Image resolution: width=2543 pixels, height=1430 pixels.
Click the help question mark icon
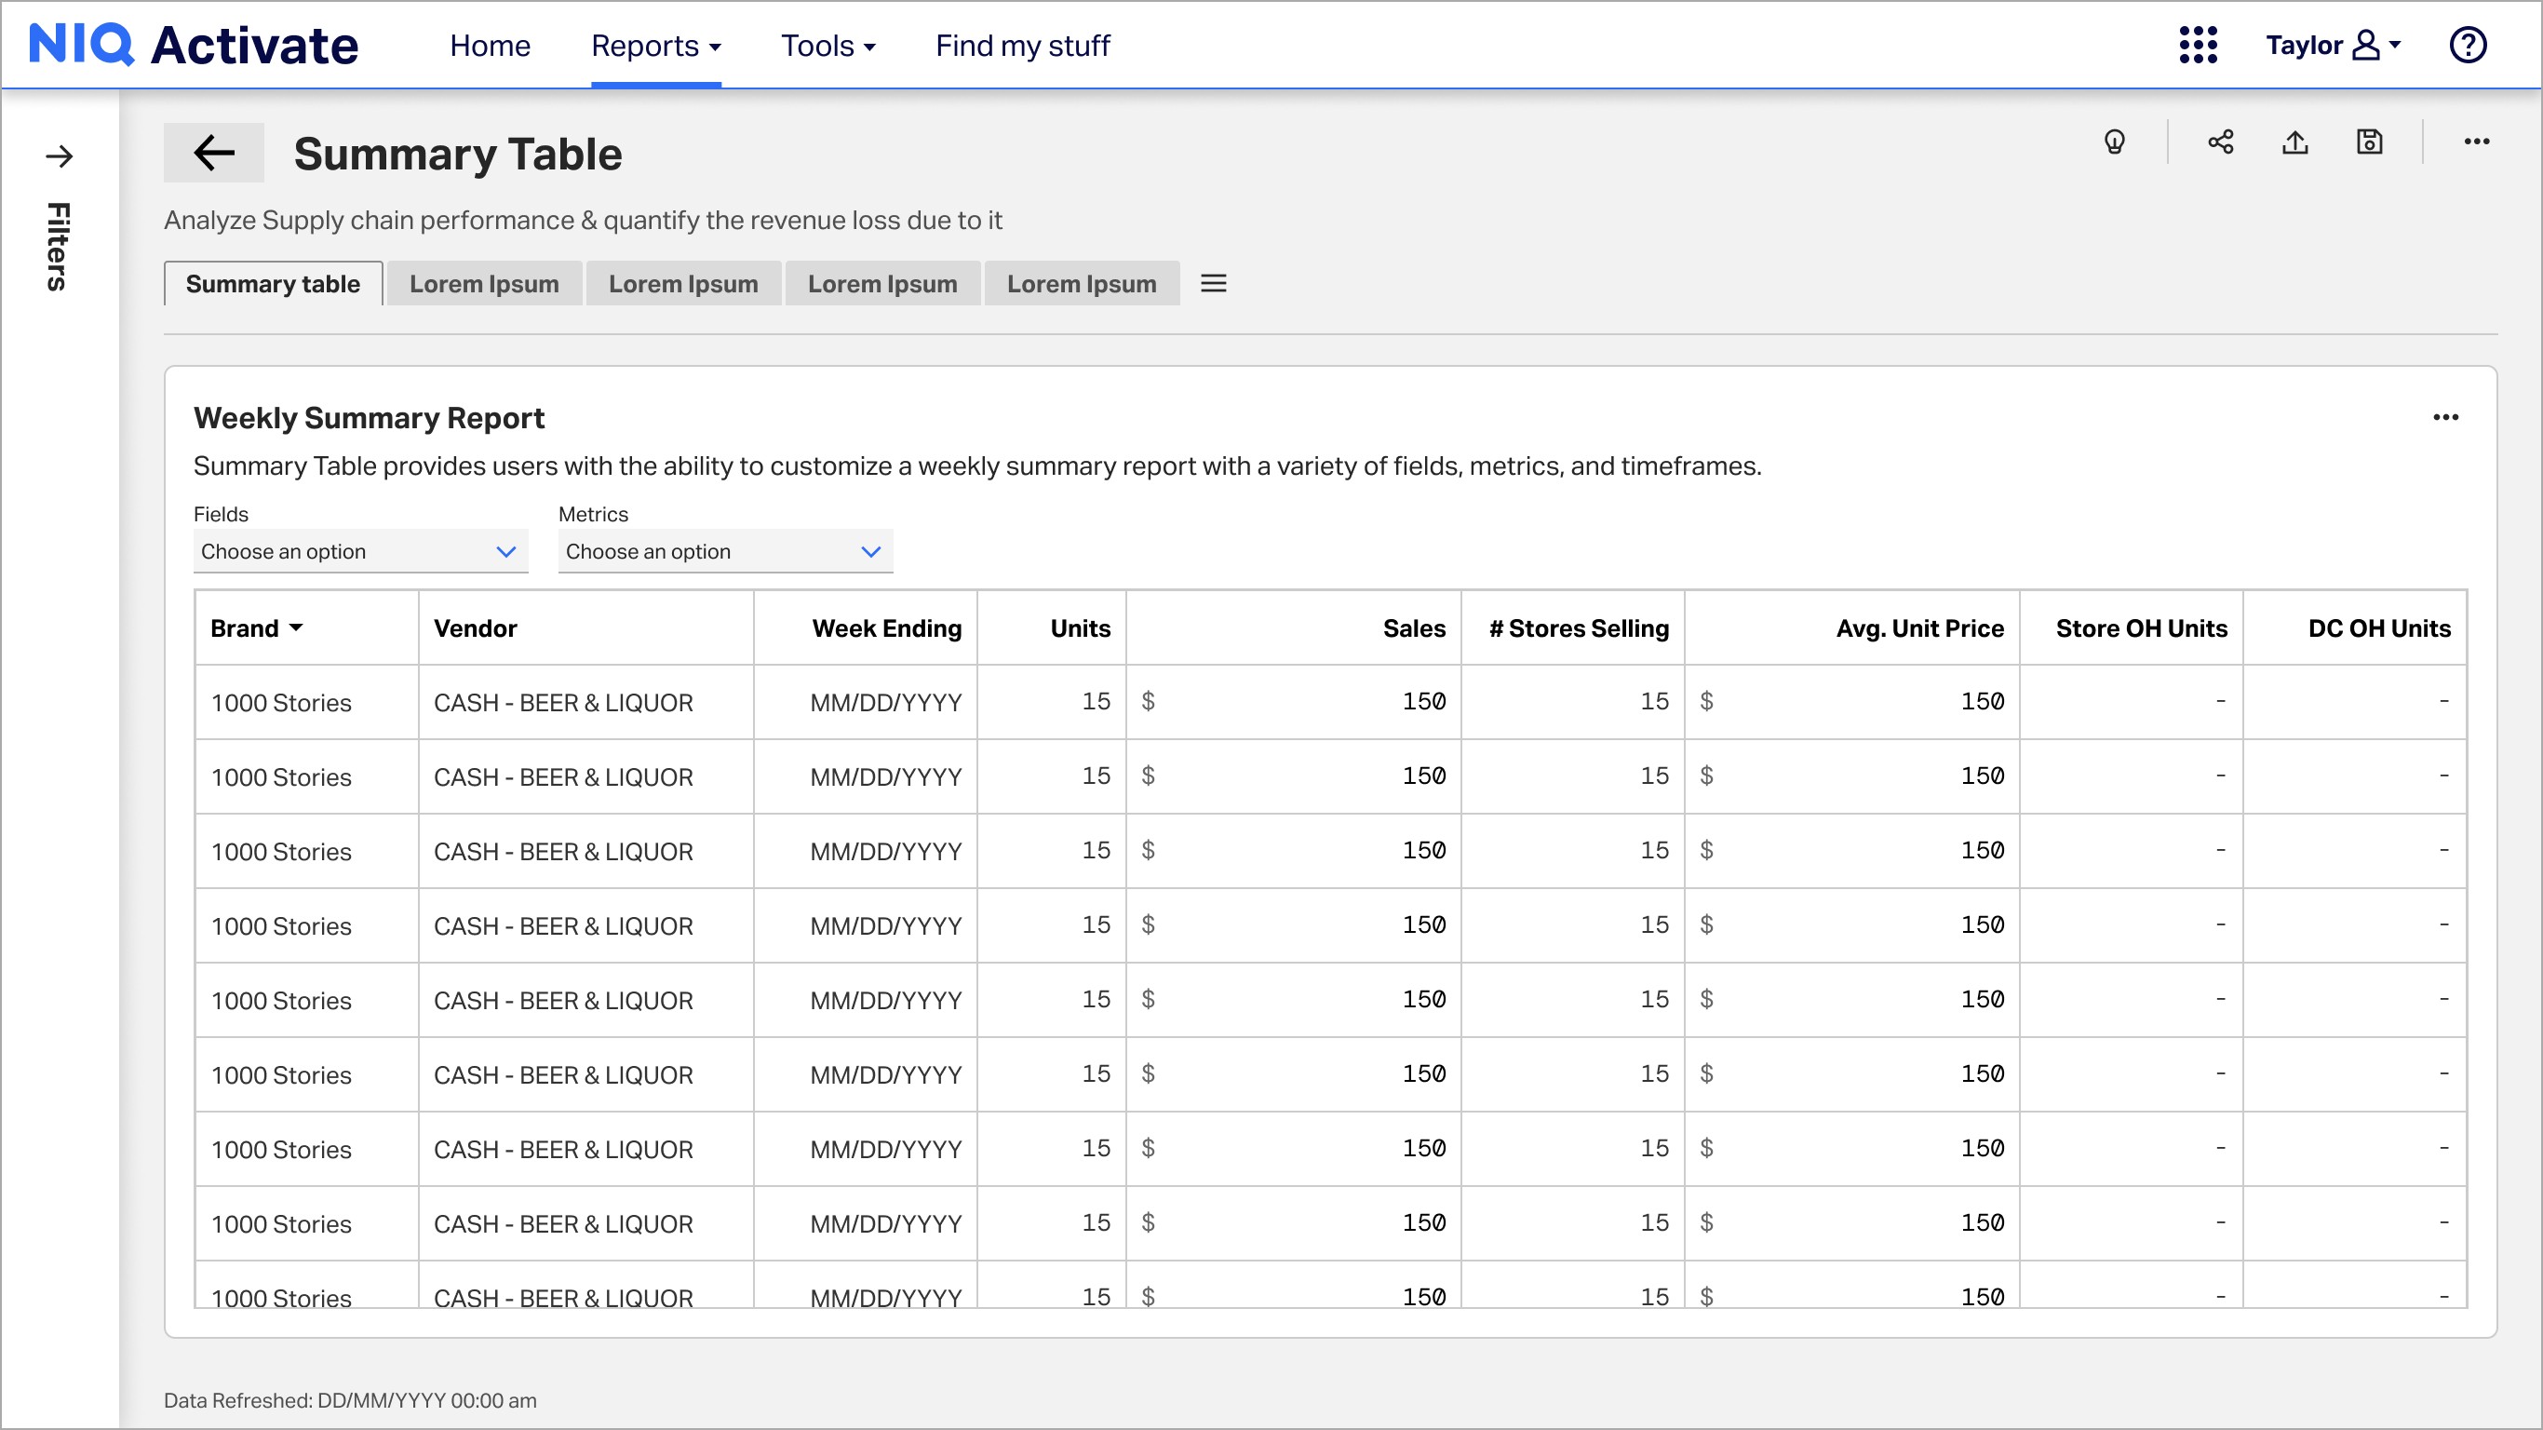point(2467,46)
